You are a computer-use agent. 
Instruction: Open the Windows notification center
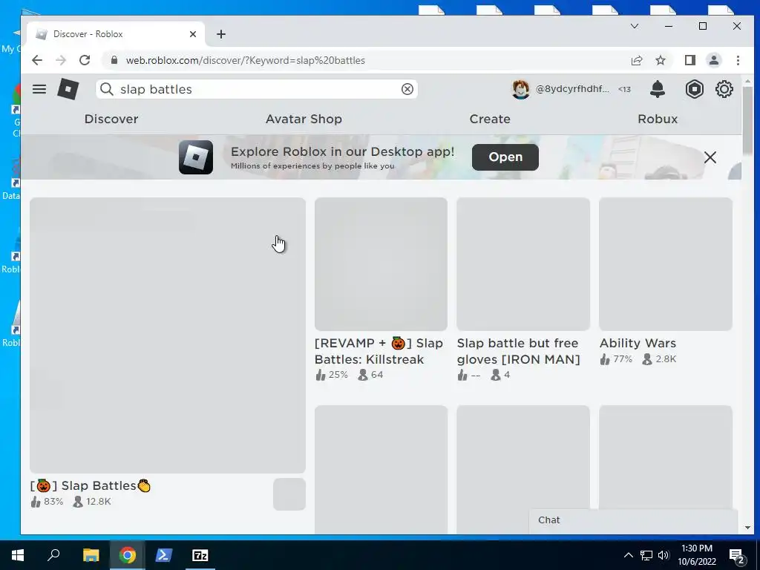click(x=737, y=555)
